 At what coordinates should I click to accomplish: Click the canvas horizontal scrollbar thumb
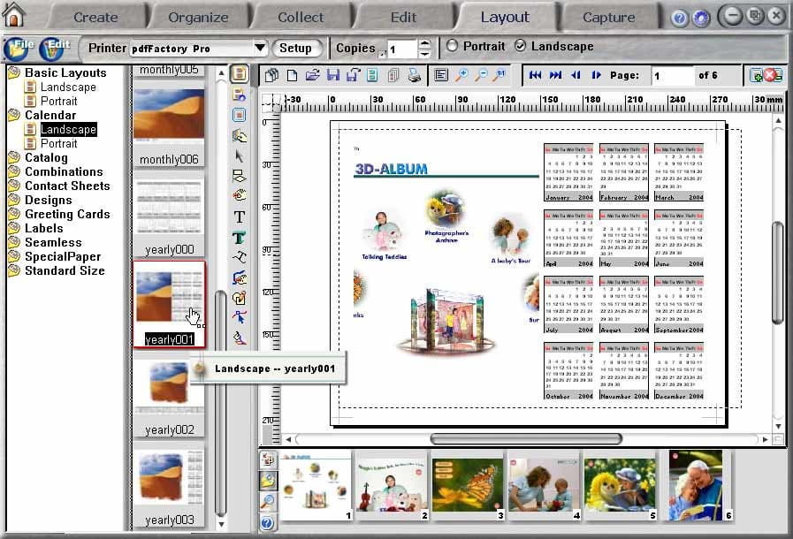[x=526, y=439]
